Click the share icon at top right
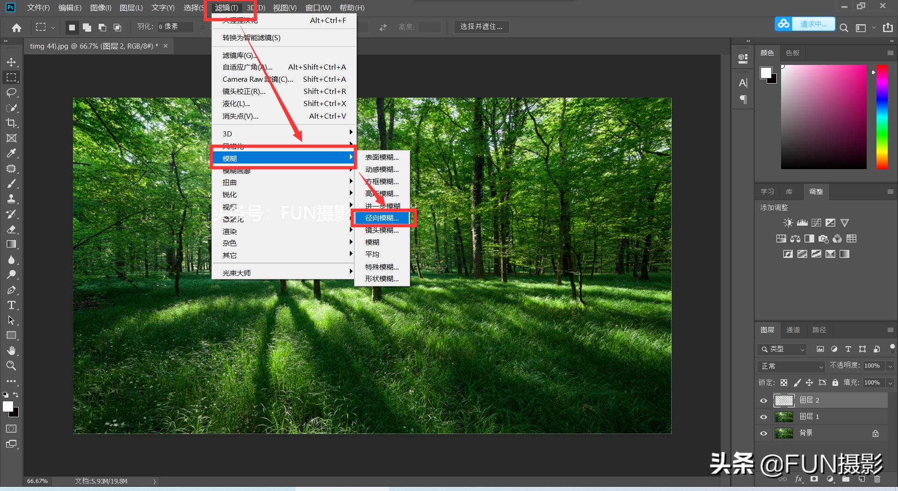This screenshot has width=898, height=491. click(888, 28)
